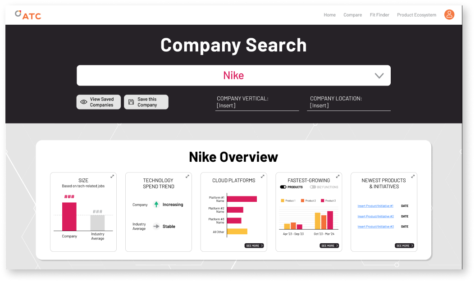The height and width of the screenshot is (282, 475).
Task: Click the gray Industry Average size bar
Action: pyautogui.click(x=97, y=223)
